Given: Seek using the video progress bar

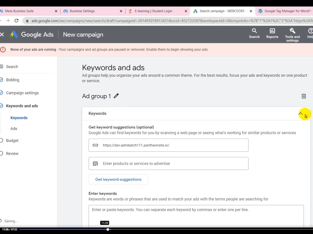Looking at the screenshot, I should click(x=156, y=229).
